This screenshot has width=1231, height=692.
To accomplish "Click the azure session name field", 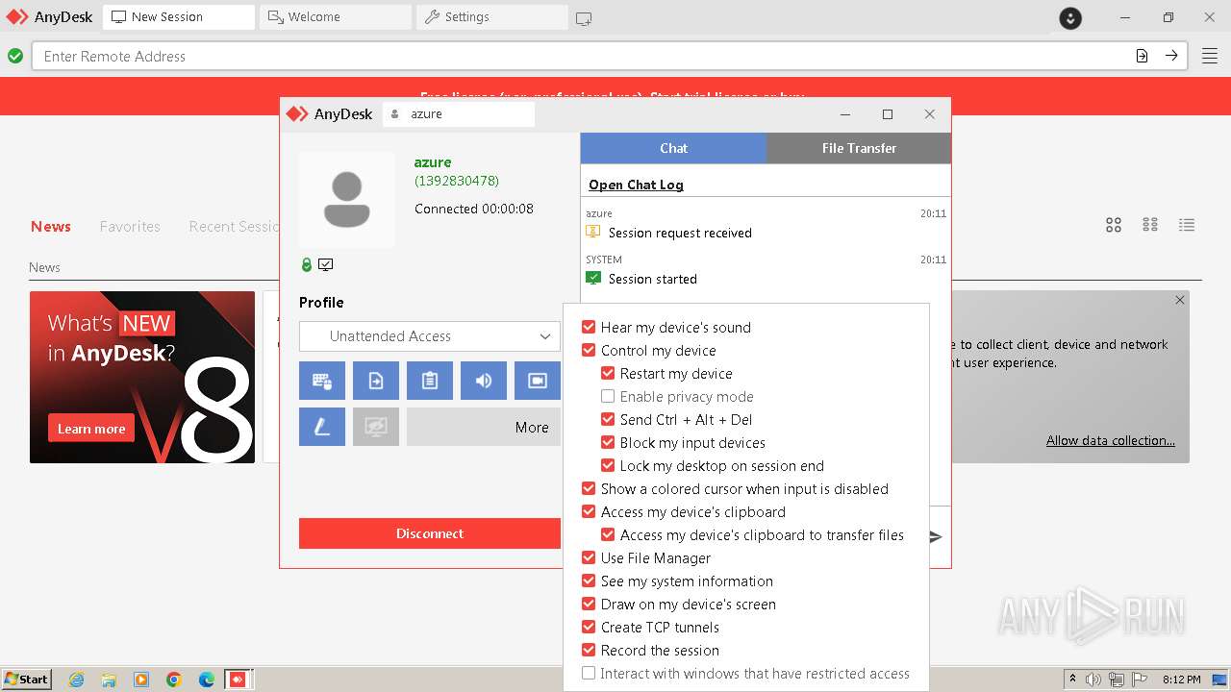I will [x=459, y=113].
